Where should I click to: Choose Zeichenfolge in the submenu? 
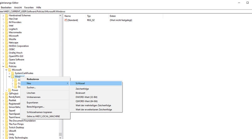[96, 89]
